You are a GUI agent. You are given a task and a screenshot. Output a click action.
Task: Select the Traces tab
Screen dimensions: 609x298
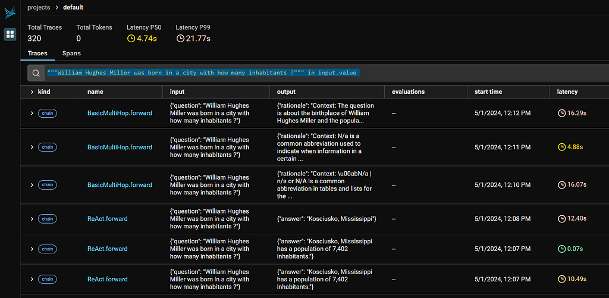tap(37, 53)
